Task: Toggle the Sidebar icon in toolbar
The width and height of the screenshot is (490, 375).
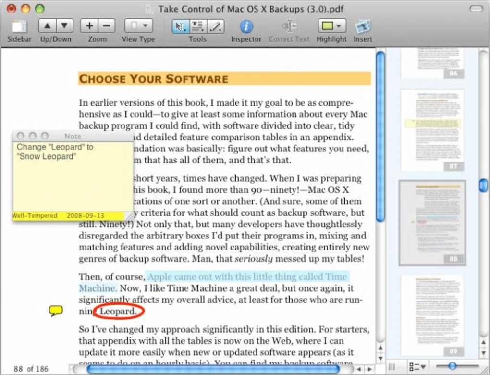Action: [19, 26]
